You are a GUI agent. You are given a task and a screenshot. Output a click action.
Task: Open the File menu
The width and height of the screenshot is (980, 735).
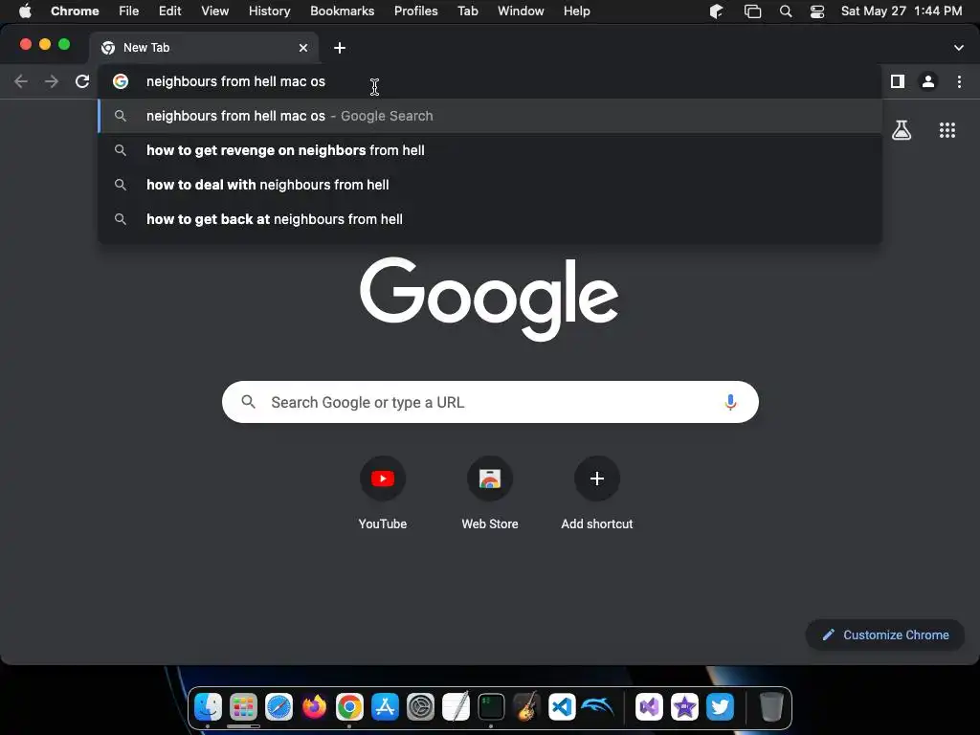click(129, 11)
